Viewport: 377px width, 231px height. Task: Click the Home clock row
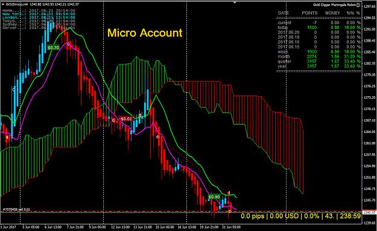pos(39,11)
